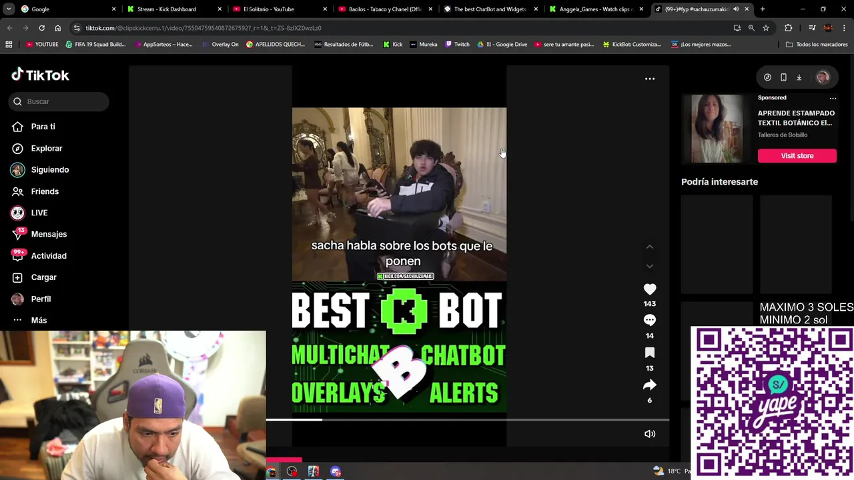Switch to The best ChatBot and Widgets tab
854x480 pixels.
[490, 9]
